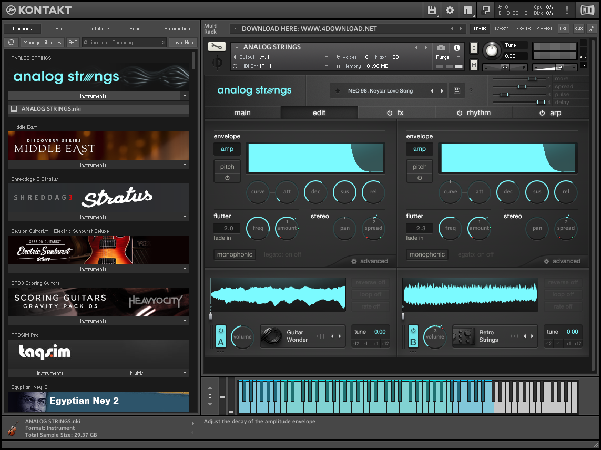
Task: Go to previous preset arrow
Action: pyautogui.click(x=432, y=91)
